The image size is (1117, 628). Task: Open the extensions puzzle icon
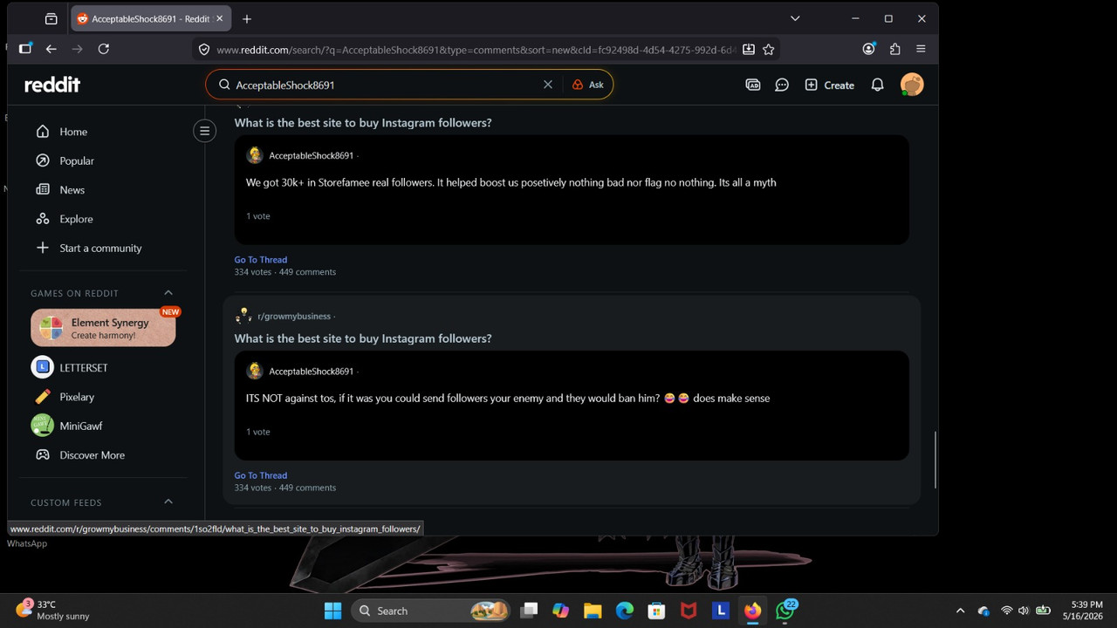coord(894,49)
